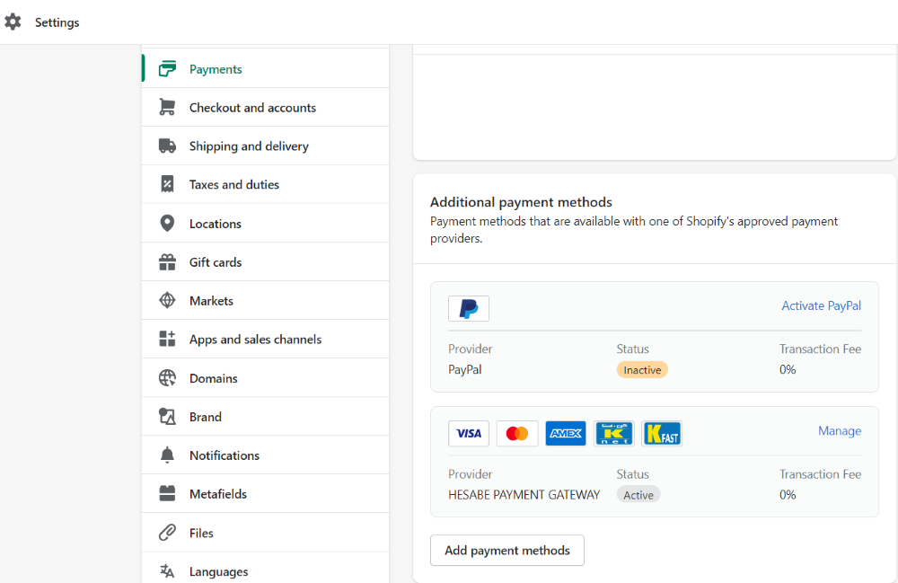This screenshot has width=898, height=583.
Task: Click the Notifications bell icon
Action: tap(167, 455)
